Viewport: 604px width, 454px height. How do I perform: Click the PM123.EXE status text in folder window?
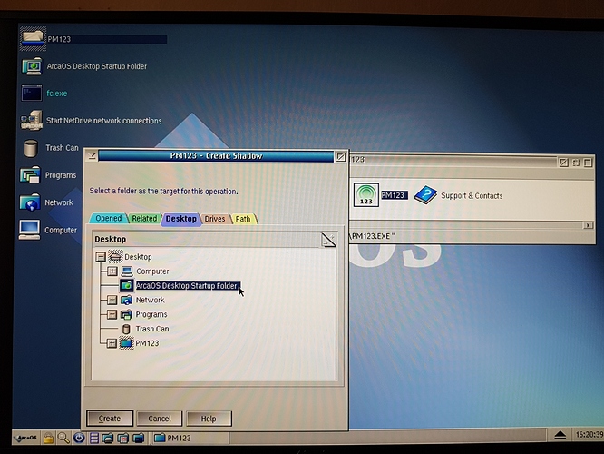(372, 236)
